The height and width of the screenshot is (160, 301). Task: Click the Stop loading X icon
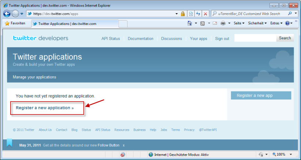click(x=205, y=14)
